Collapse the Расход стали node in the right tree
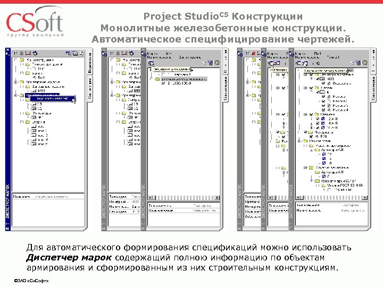This screenshot has height=287, width=383. point(299,141)
